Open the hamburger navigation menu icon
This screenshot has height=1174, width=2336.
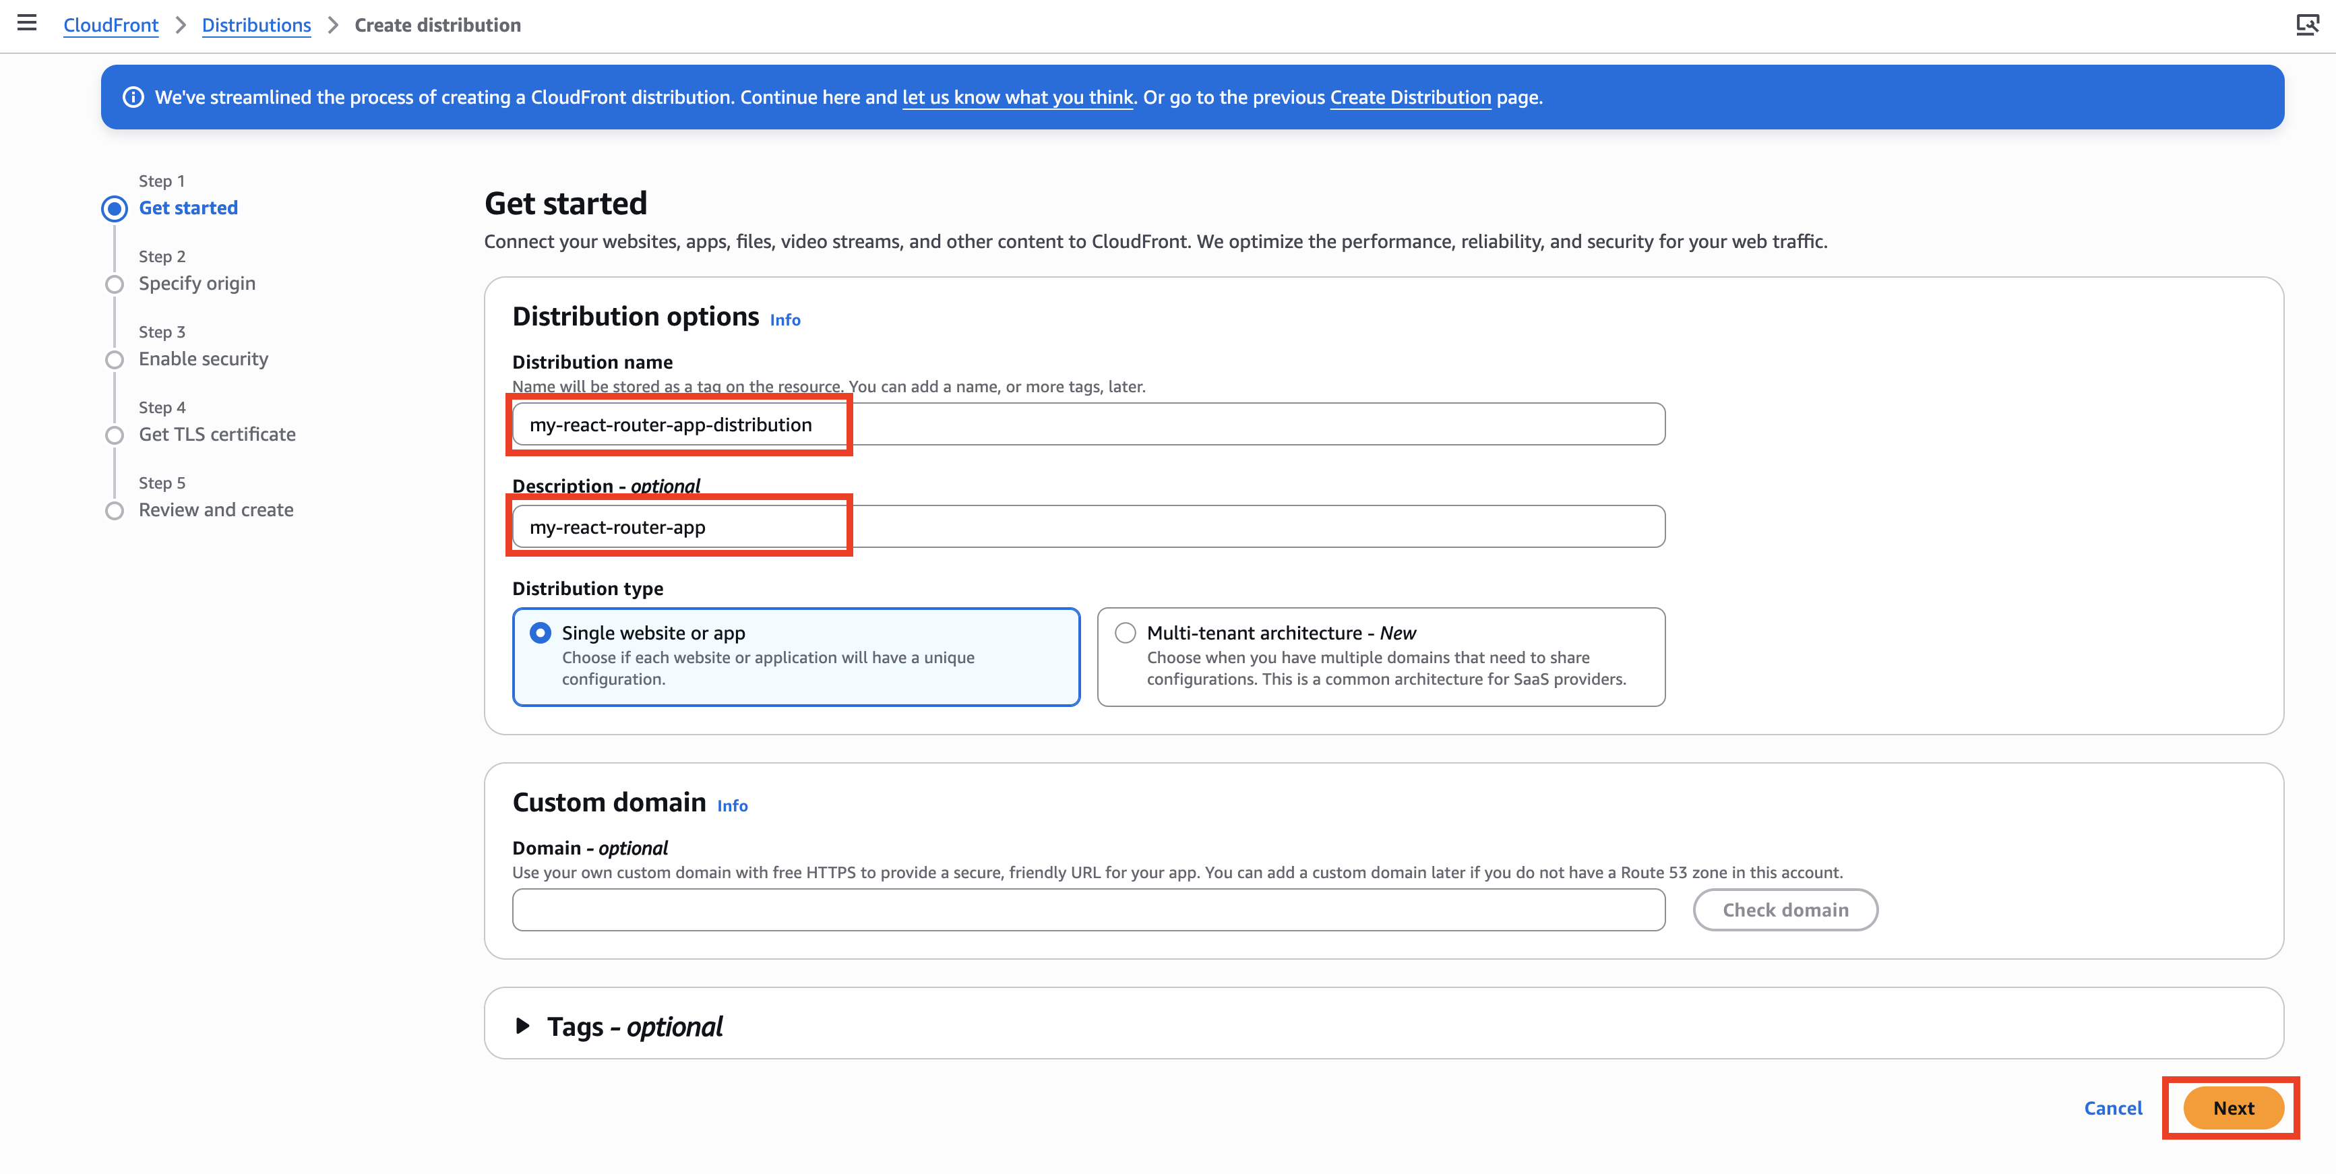pos(27,24)
